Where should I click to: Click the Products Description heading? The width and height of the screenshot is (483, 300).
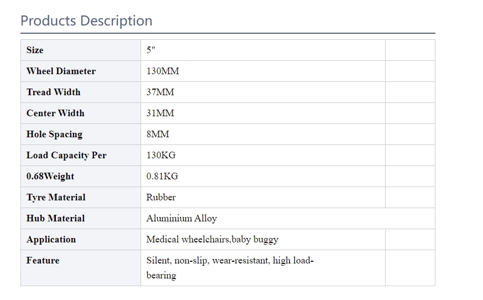(x=86, y=21)
